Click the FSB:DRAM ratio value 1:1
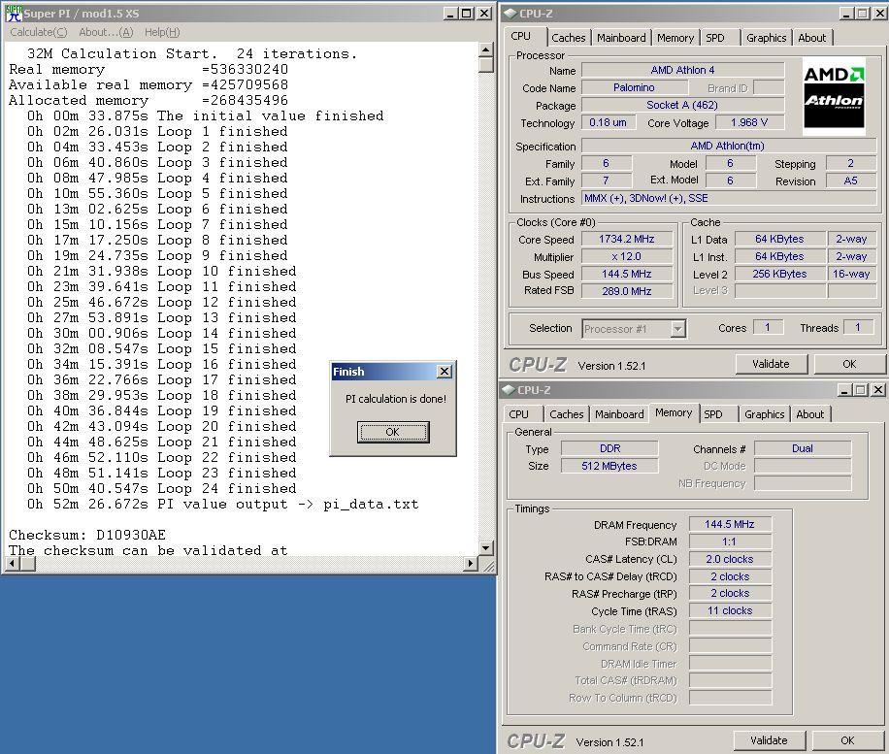 click(730, 541)
